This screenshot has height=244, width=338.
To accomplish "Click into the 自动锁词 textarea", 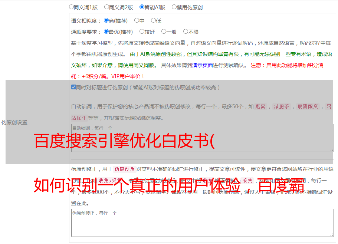I will (x=203, y=138).
